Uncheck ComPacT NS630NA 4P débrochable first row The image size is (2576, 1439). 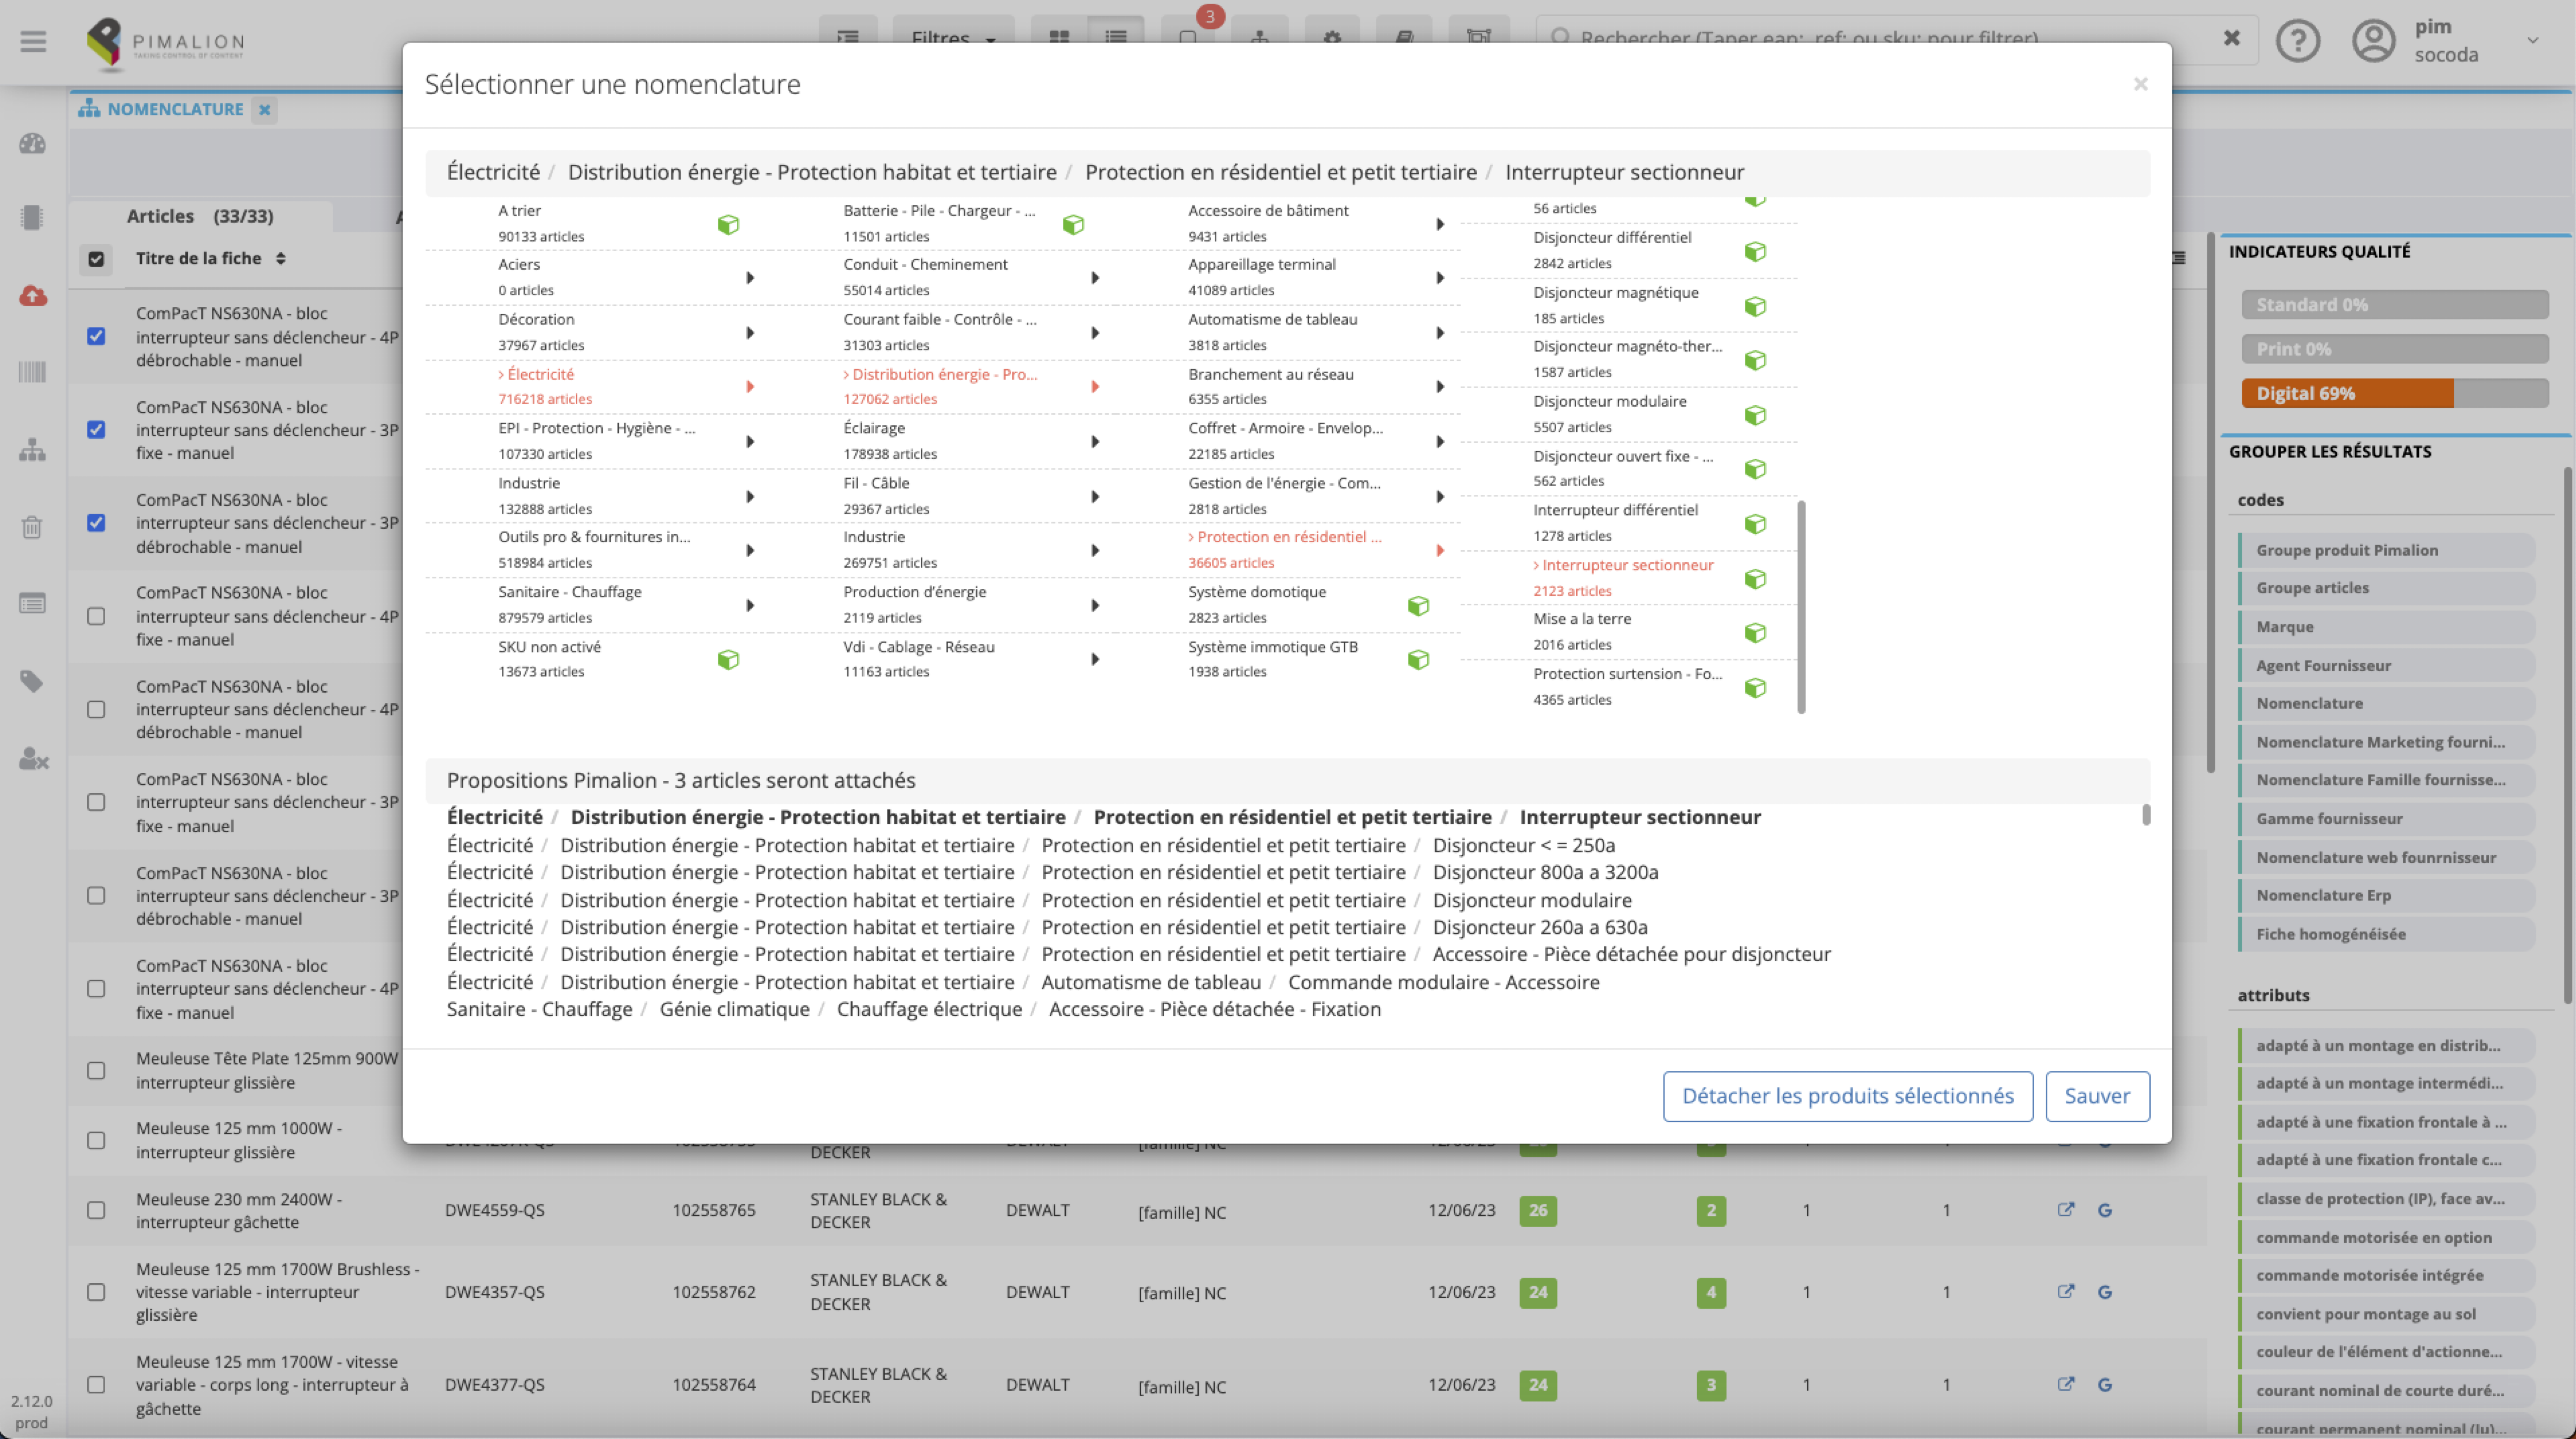[96, 336]
